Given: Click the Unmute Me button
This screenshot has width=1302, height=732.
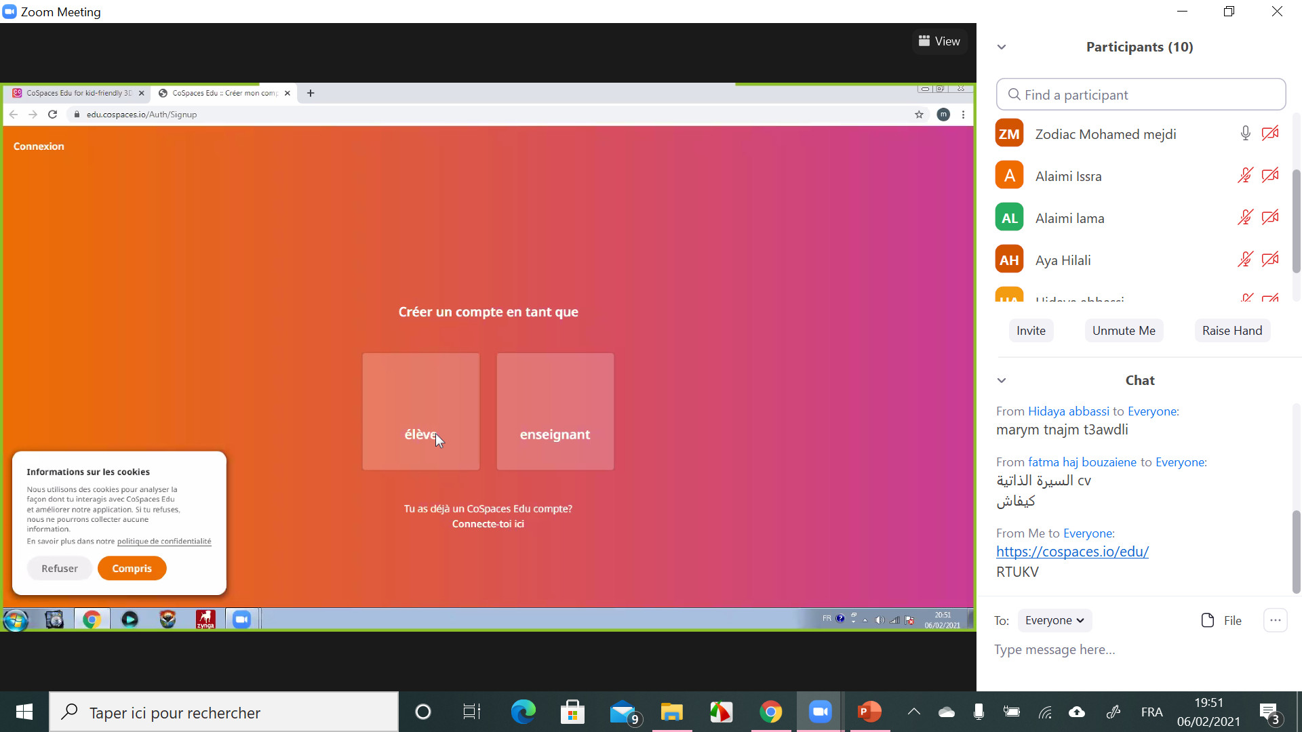Looking at the screenshot, I should (x=1124, y=331).
